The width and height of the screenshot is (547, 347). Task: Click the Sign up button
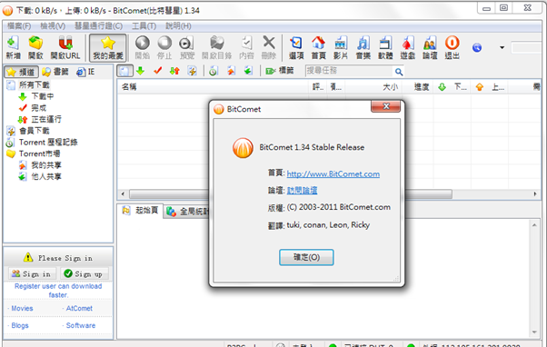tap(85, 273)
